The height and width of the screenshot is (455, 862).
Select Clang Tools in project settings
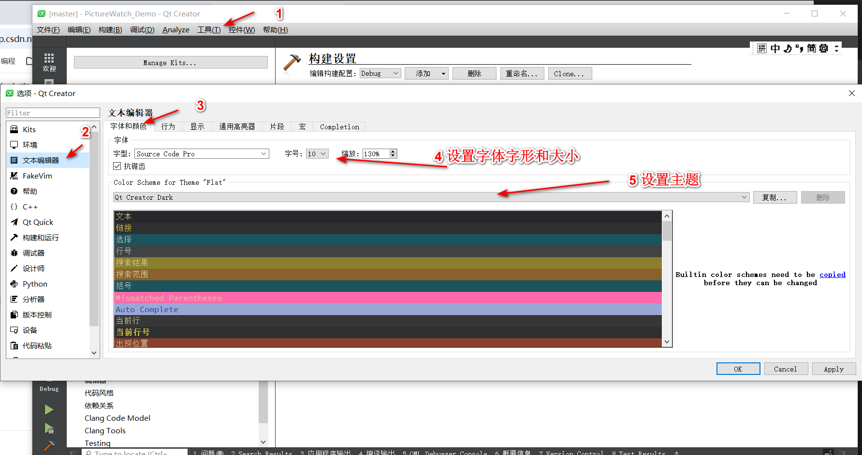pyautogui.click(x=105, y=430)
